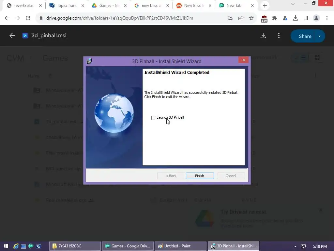Go back in browser history
Viewport: 334px width, 251px height.
[x=7, y=18]
